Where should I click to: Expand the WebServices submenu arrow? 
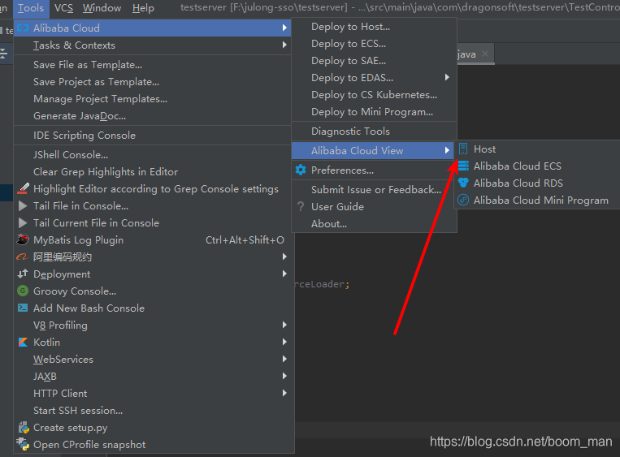pyautogui.click(x=284, y=359)
